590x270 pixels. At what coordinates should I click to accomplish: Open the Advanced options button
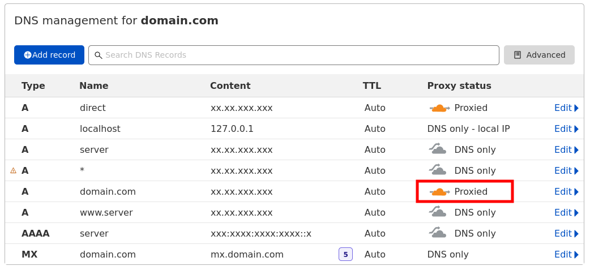point(539,55)
